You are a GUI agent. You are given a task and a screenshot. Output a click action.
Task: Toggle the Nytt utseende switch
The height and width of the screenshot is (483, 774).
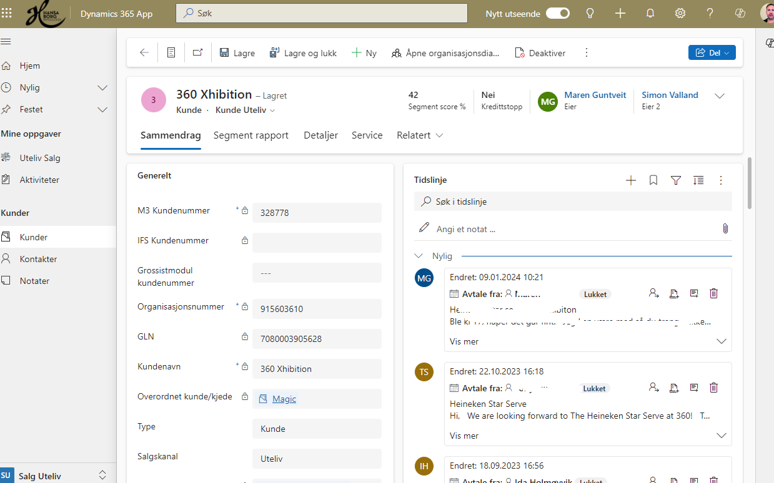[x=557, y=13]
